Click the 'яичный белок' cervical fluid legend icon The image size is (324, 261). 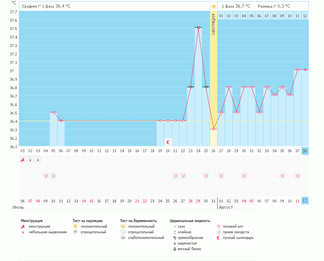(175, 249)
